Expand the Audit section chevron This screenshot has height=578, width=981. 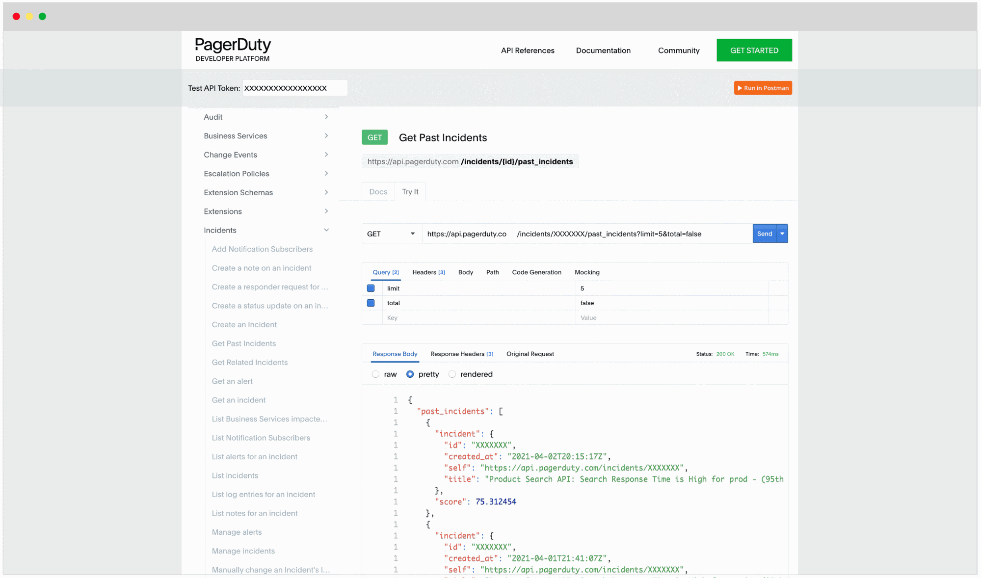pyautogui.click(x=326, y=117)
